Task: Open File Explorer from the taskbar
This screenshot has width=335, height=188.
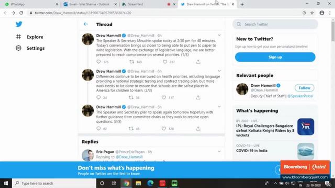Action: coord(138,183)
